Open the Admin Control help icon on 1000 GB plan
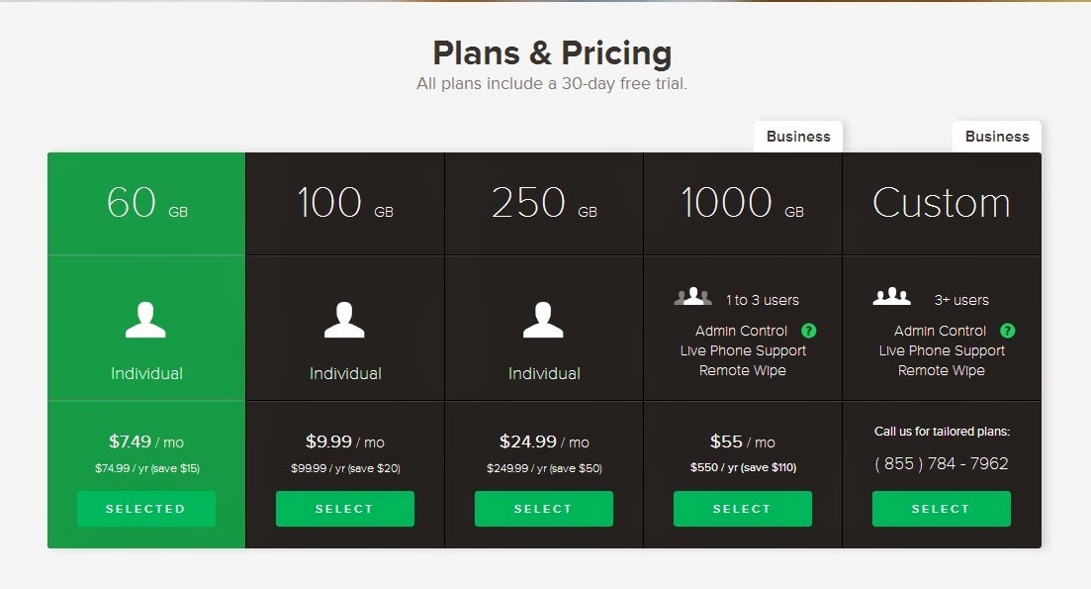1091x589 pixels. tap(807, 330)
